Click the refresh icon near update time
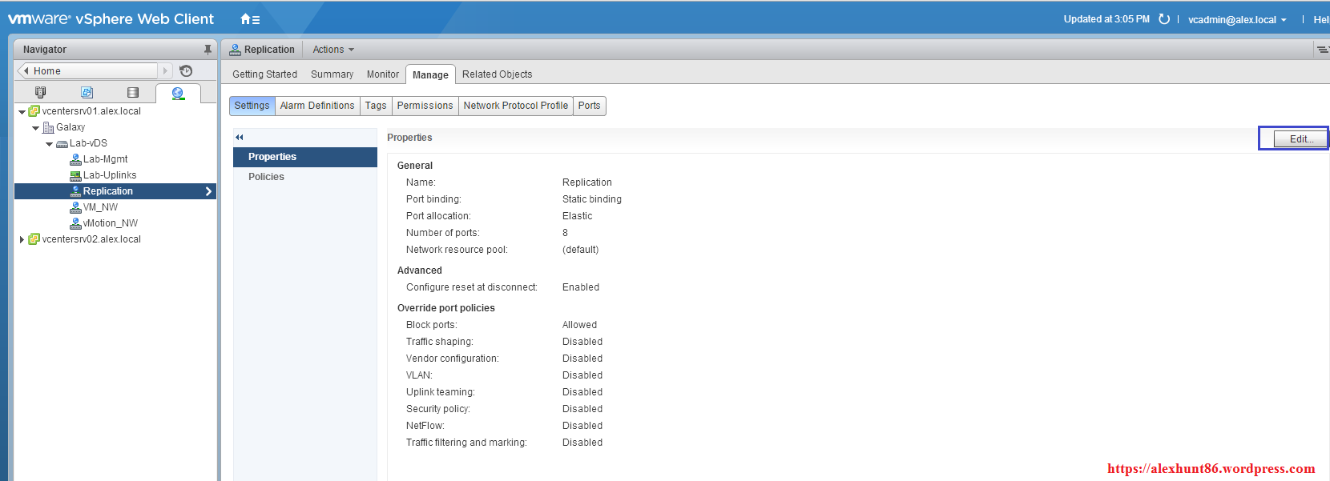Screen dimensions: 1330x481 click(x=1164, y=19)
